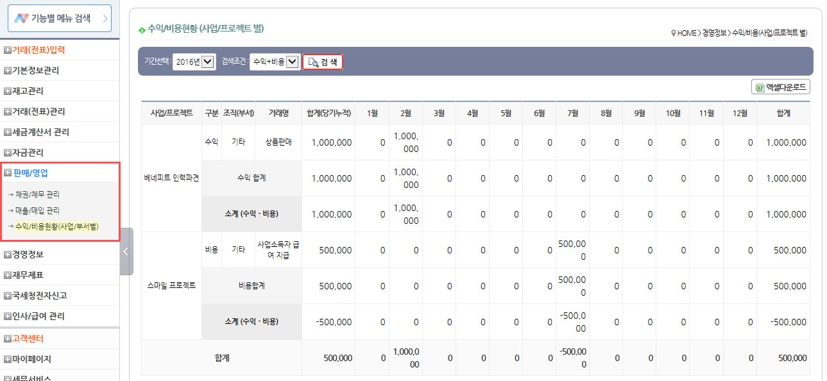Click the 사업소득자 급여 지급 cell

[278, 250]
